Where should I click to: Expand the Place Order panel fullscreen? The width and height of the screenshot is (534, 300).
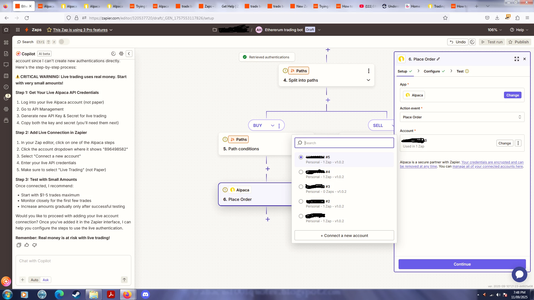point(516,59)
